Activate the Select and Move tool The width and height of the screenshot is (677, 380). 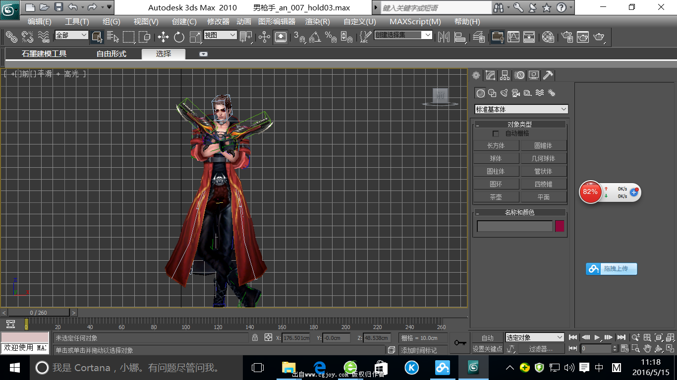click(163, 37)
